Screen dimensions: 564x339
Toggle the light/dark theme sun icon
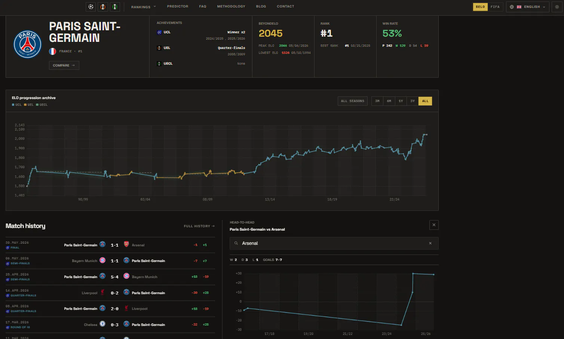pyautogui.click(x=557, y=7)
